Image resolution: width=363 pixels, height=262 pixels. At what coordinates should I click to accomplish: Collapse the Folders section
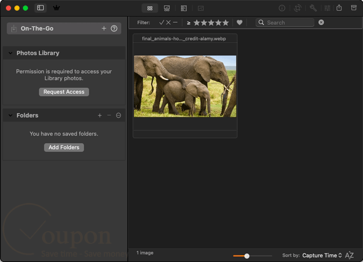pos(11,115)
